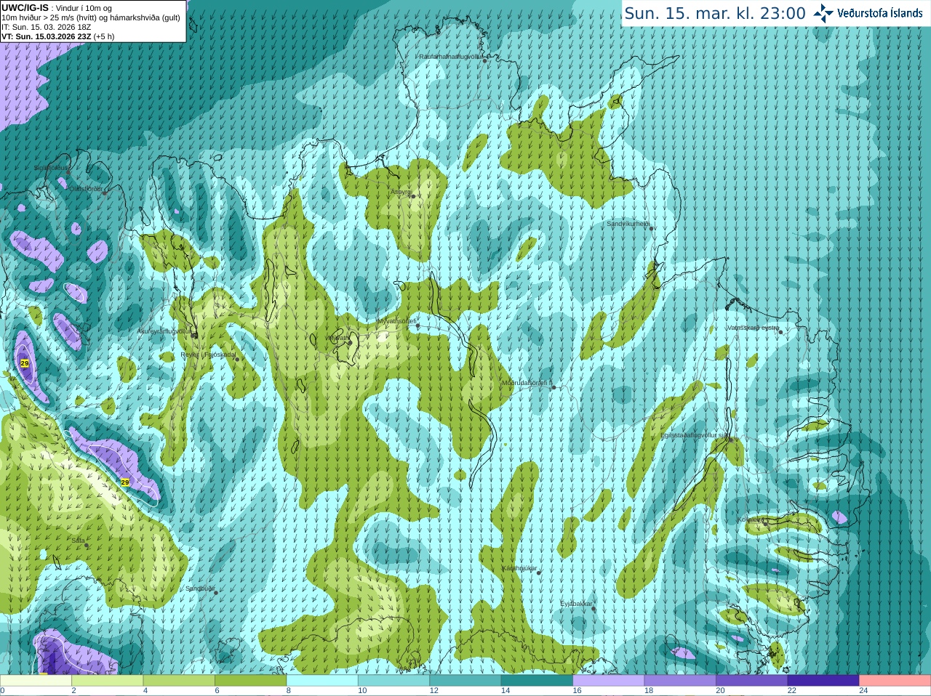This screenshot has width=931, height=696.
Task: Click the Eyjabakkar station label
Action: 576,603
